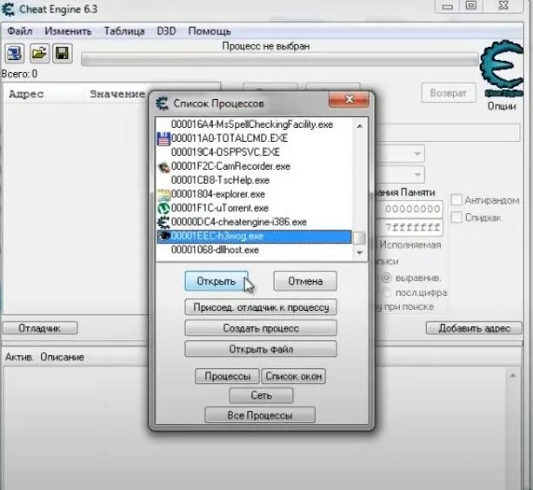Select the выравнив. radio button
The width and height of the screenshot is (533, 490).
pyautogui.click(x=386, y=278)
